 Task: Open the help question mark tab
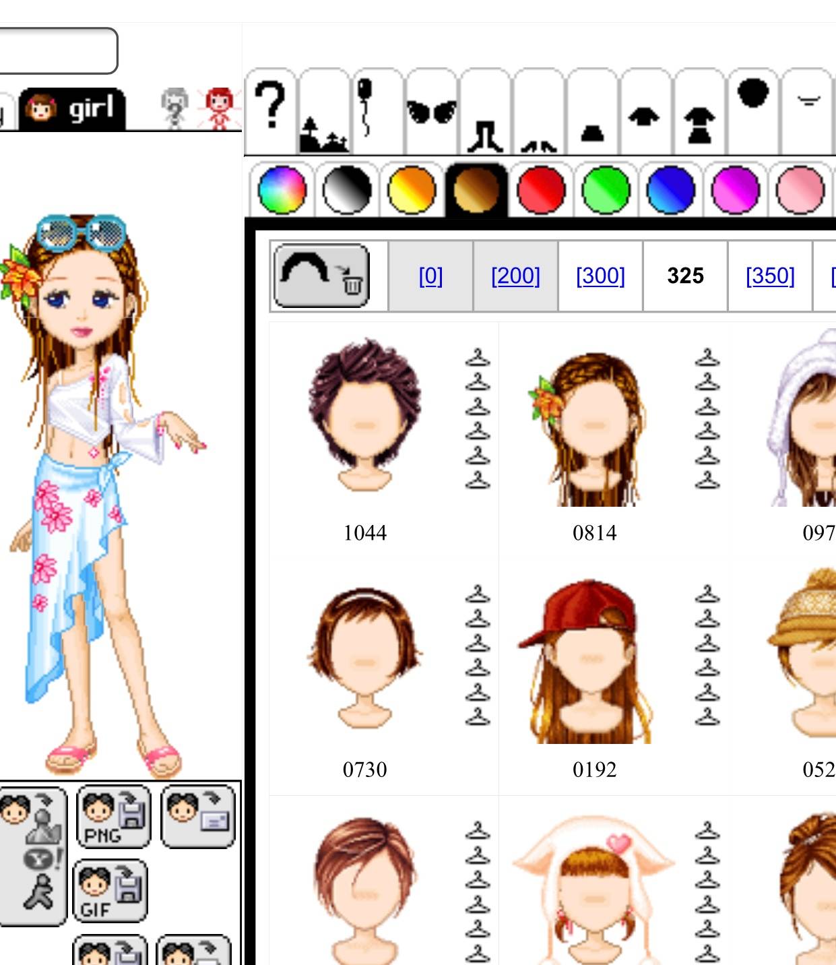point(270,111)
